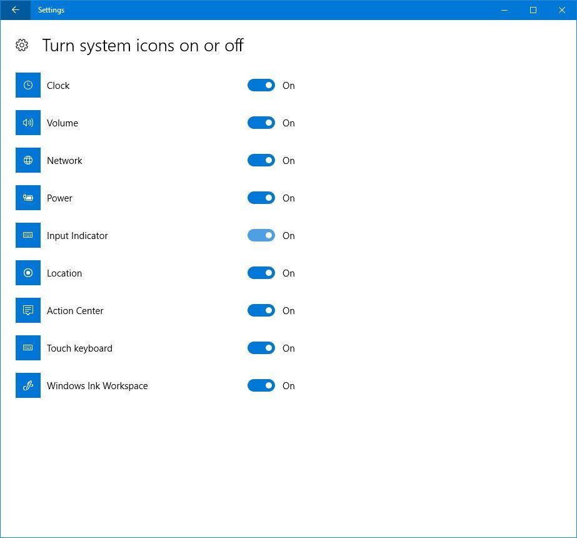The height and width of the screenshot is (538, 577).
Task: Click the 'Input Indicator' label text
Action: coord(78,236)
